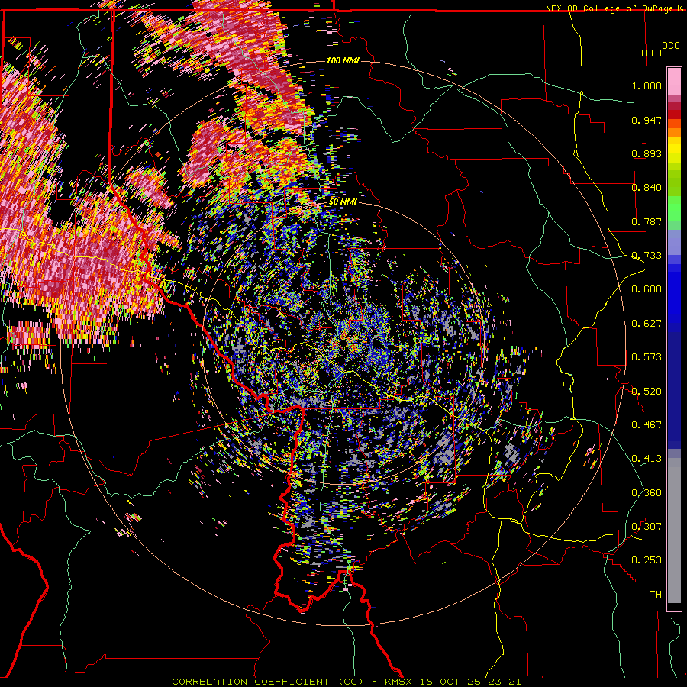Click the 0.307 scale value
This screenshot has width=687, height=687.
(647, 526)
